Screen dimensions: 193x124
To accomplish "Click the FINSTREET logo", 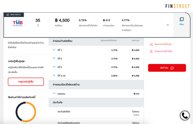I will point(178,6).
